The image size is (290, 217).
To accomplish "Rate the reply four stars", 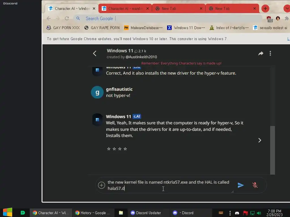I will [125, 149].
